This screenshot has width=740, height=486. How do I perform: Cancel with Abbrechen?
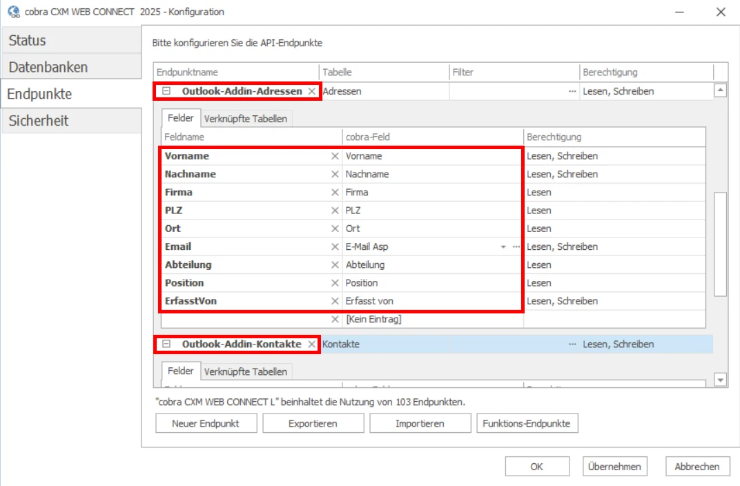697,467
